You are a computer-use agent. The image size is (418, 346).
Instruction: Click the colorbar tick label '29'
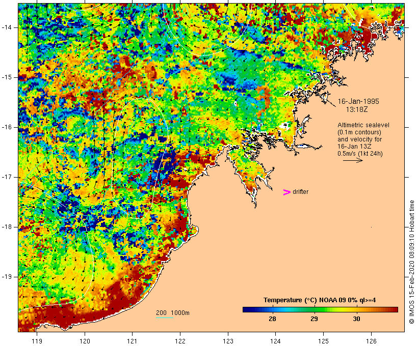(x=315, y=319)
